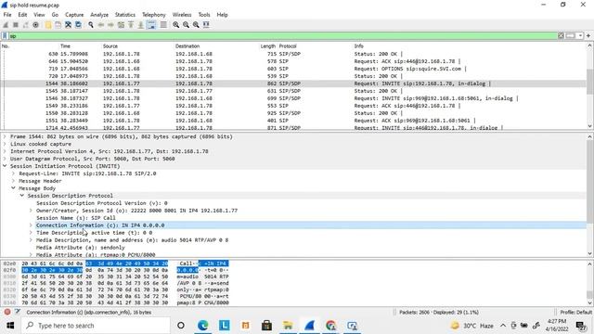Sort by the Length column header
The height and width of the screenshot is (334, 594).
point(268,45)
